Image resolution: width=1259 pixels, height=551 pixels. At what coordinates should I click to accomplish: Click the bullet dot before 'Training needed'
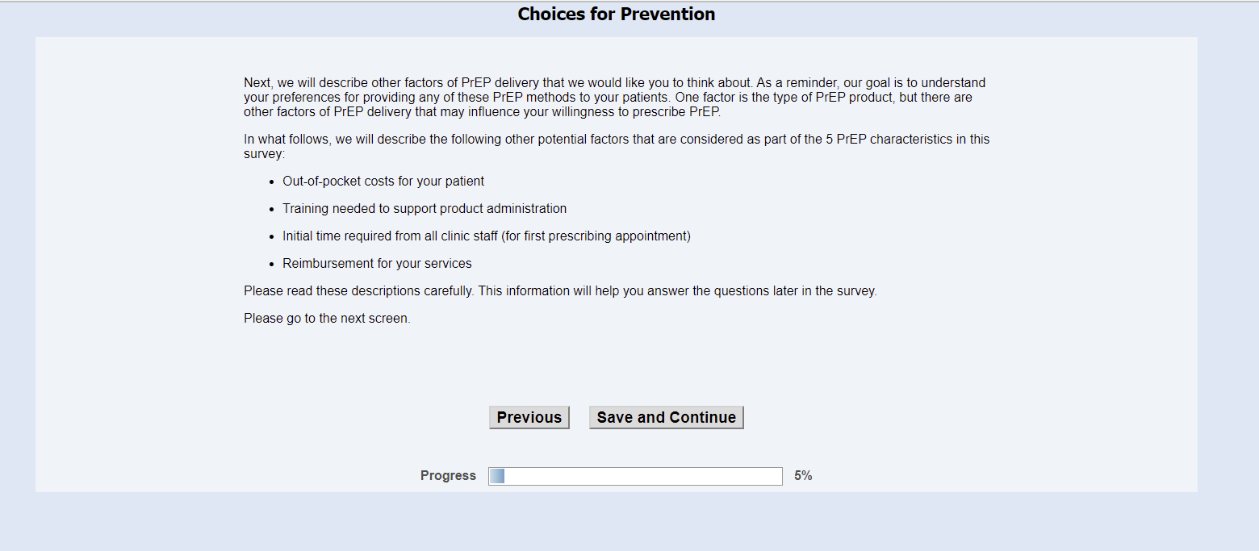pos(273,210)
